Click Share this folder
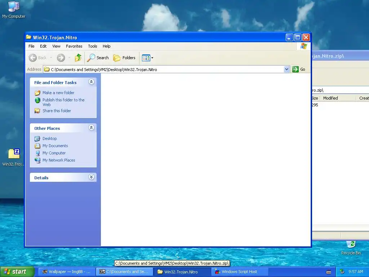The image size is (369, 277). (57, 111)
